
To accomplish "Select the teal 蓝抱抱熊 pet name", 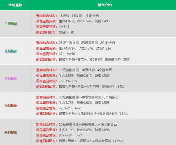I will [x=11, y=51].
